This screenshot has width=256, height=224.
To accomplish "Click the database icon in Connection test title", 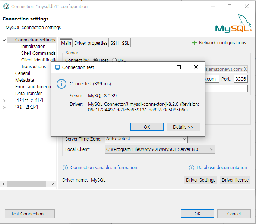I will tap(57, 67).
